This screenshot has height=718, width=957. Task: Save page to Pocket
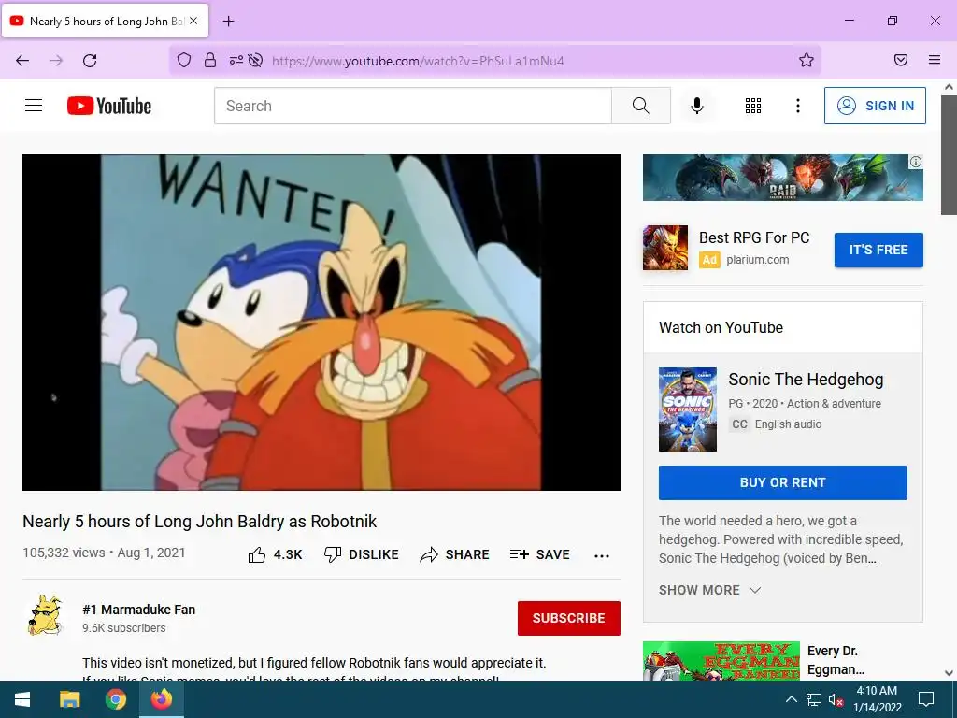(901, 60)
